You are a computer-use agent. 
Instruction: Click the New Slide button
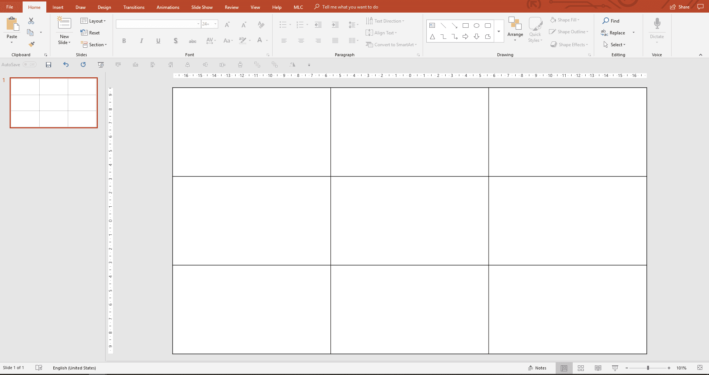(x=64, y=30)
